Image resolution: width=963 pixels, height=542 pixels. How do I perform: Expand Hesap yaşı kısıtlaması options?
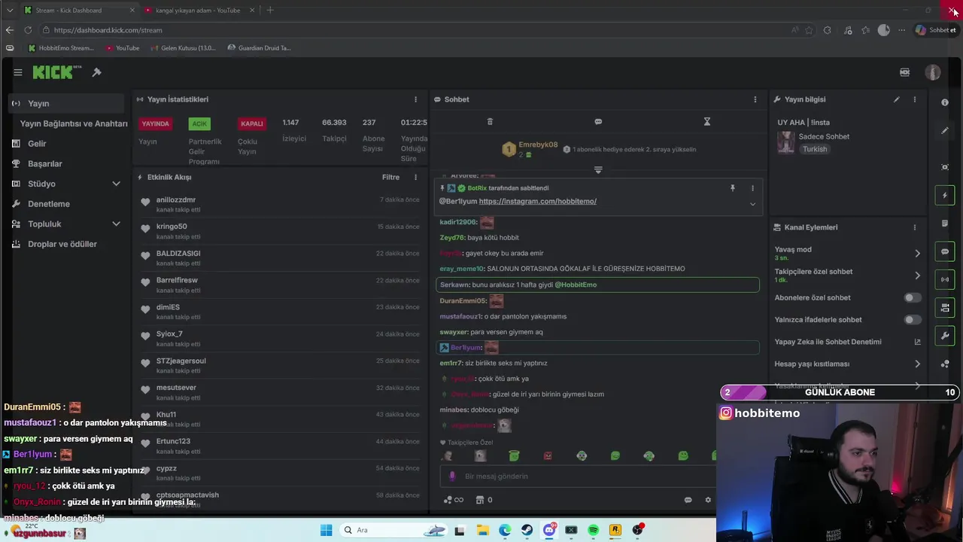click(x=917, y=364)
